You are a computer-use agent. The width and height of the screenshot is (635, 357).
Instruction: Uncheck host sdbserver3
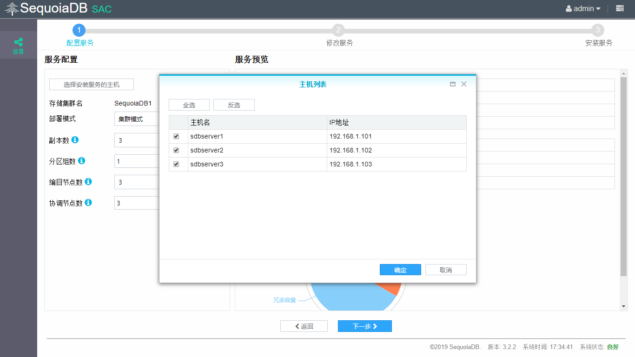click(176, 164)
